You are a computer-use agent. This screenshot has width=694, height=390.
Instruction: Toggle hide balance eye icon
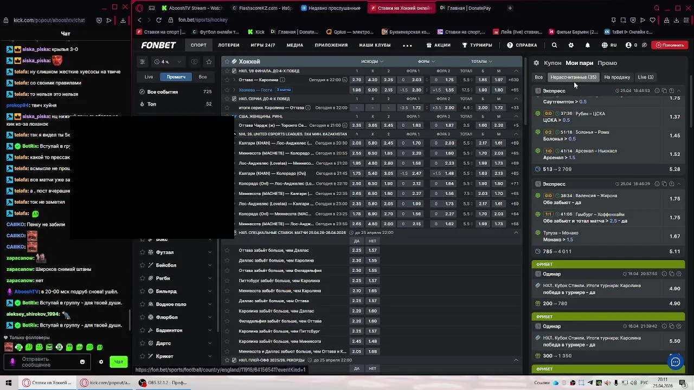point(644,45)
